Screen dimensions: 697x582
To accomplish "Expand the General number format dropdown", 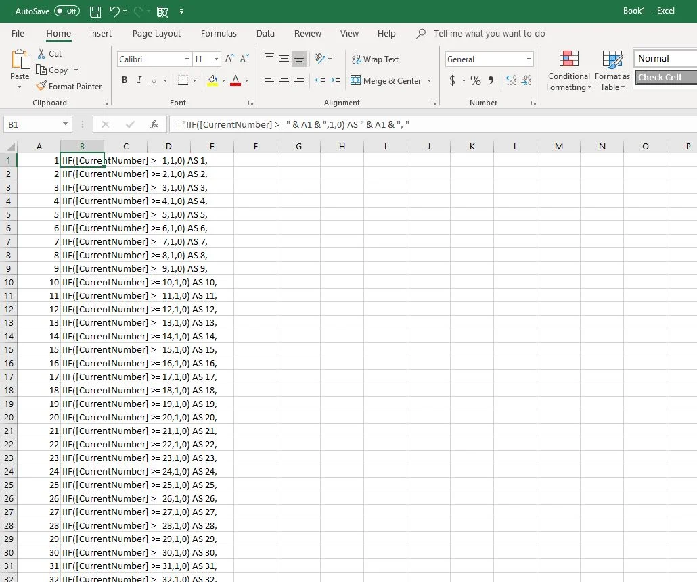I will pyautogui.click(x=529, y=59).
